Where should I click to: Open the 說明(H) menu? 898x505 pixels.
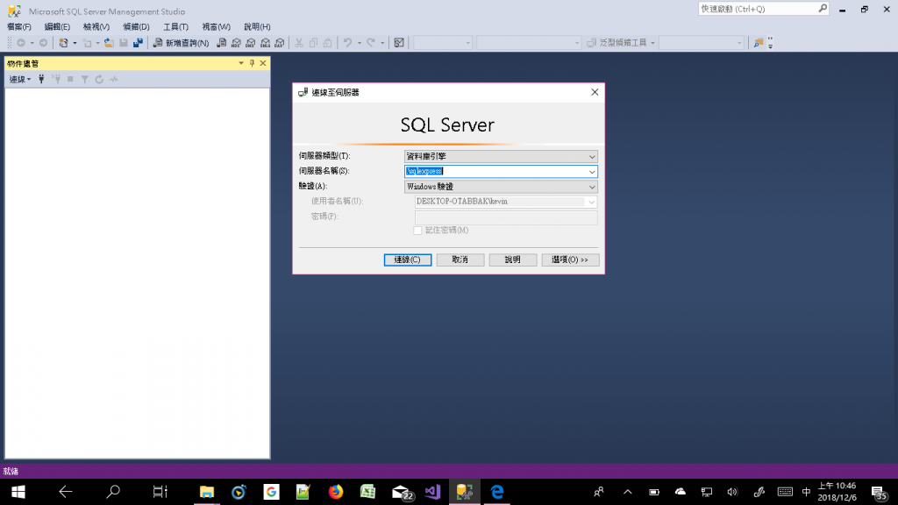(x=257, y=27)
